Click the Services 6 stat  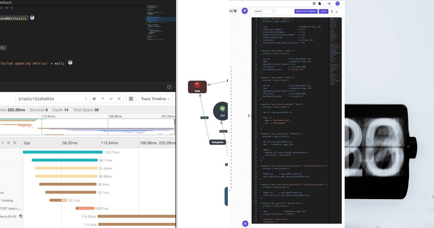[39, 110]
